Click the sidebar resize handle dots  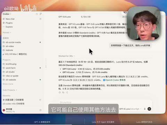(46, 63)
